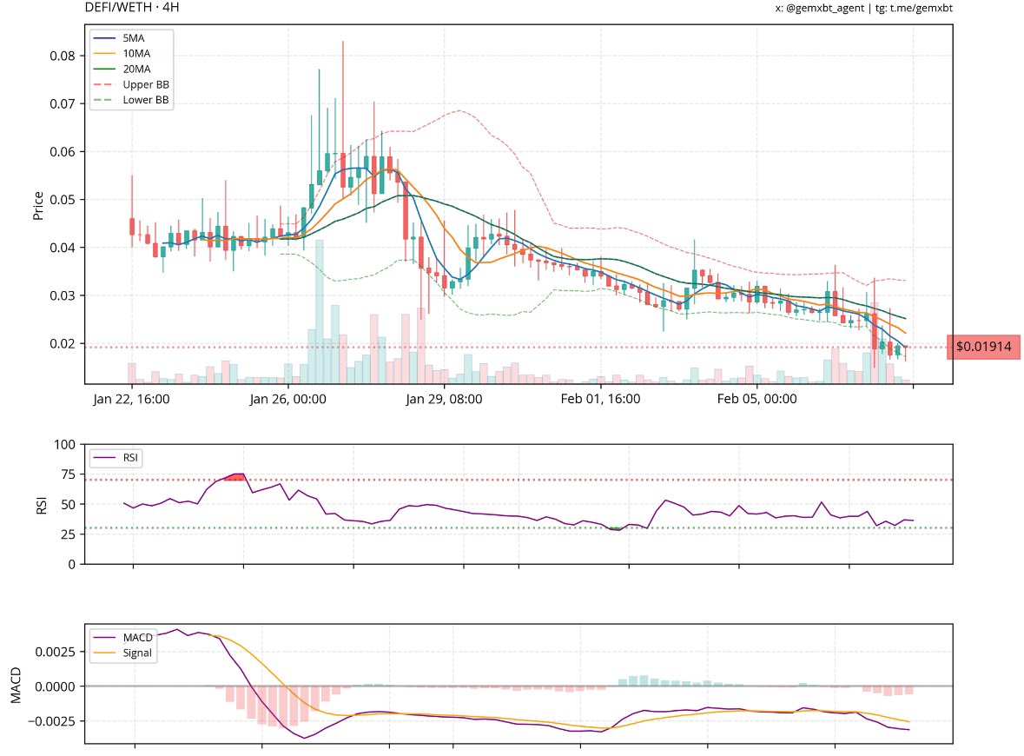Click the 0.02 price axis tick
Viewport: 1024px width, 756px height.
click(63, 344)
